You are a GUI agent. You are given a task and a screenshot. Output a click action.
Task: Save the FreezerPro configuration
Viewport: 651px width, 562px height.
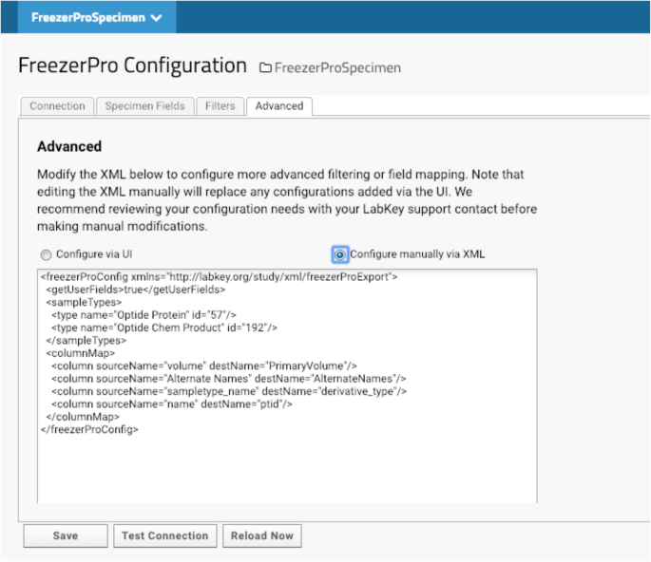(66, 535)
